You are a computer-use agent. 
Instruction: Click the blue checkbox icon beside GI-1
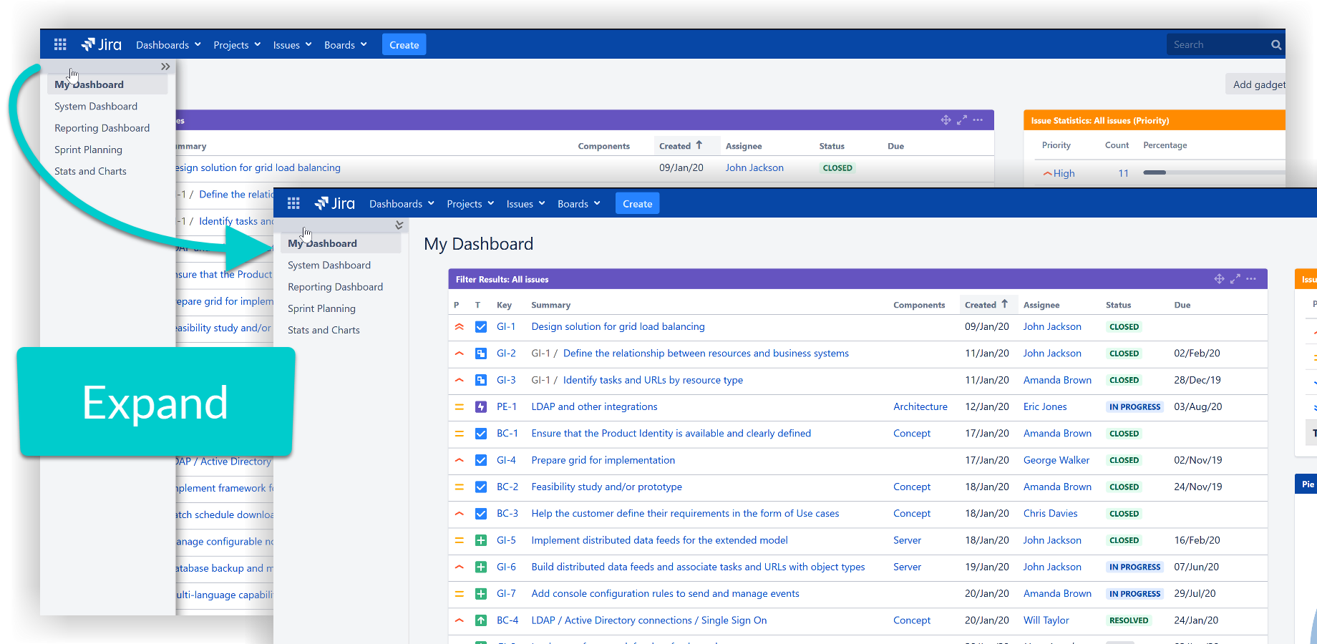coord(481,327)
